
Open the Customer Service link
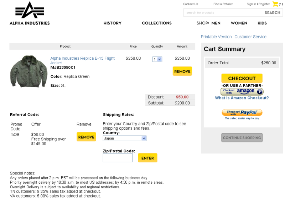[250, 37]
